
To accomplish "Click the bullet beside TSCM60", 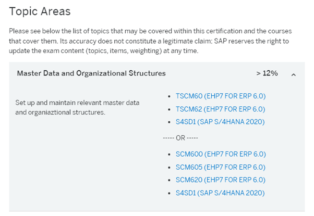I will tap(170, 97).
